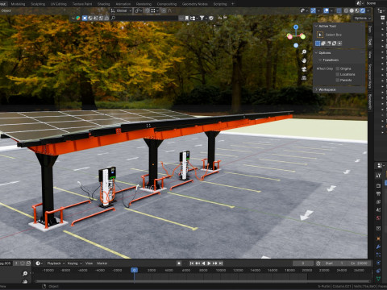This screenshot has height=290, width=387.
Task: Click the Scene name field at top right
Action: tap(376, 3)
